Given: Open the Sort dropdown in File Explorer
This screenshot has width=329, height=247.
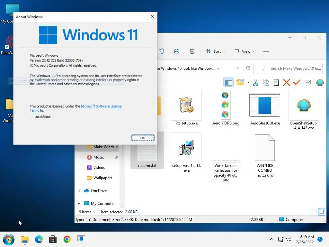Looking at the screenshot, I should [x=215, y=51].
